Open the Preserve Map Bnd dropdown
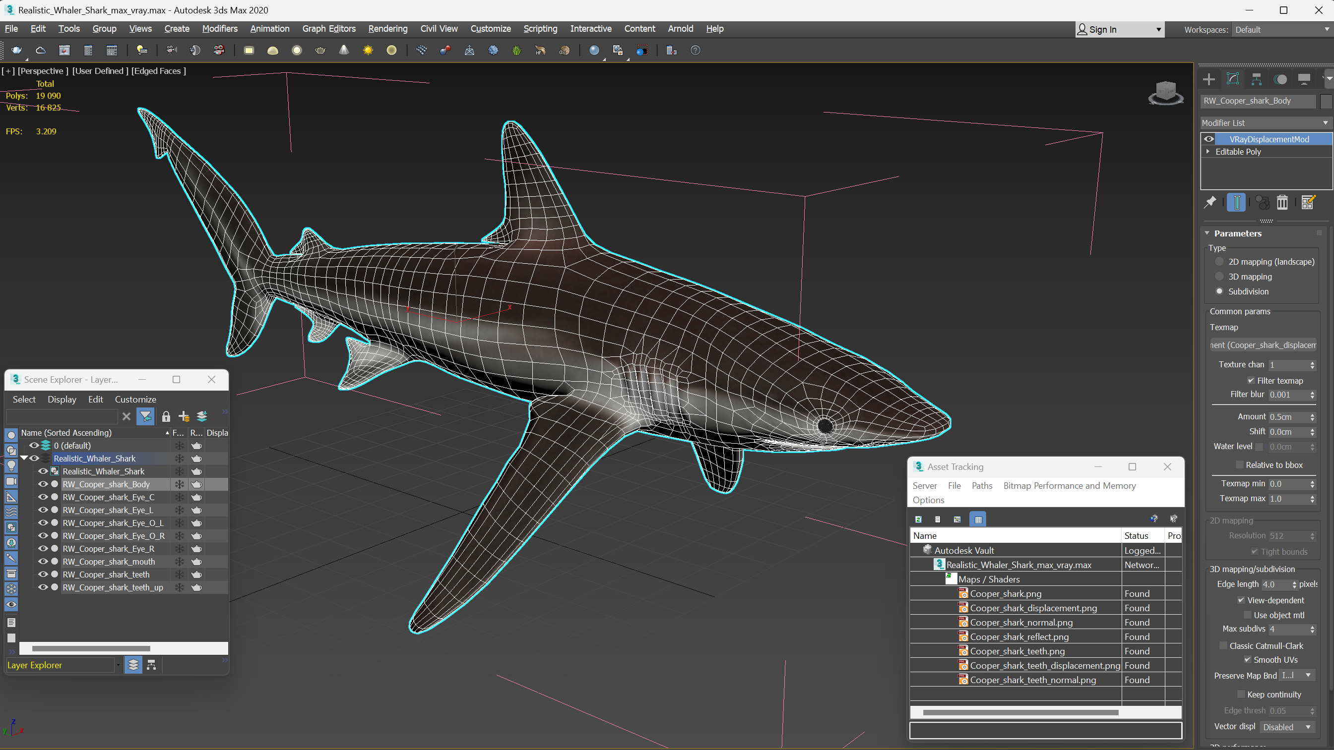Viewport: 1334px width, 750px height. point(1297,676)
